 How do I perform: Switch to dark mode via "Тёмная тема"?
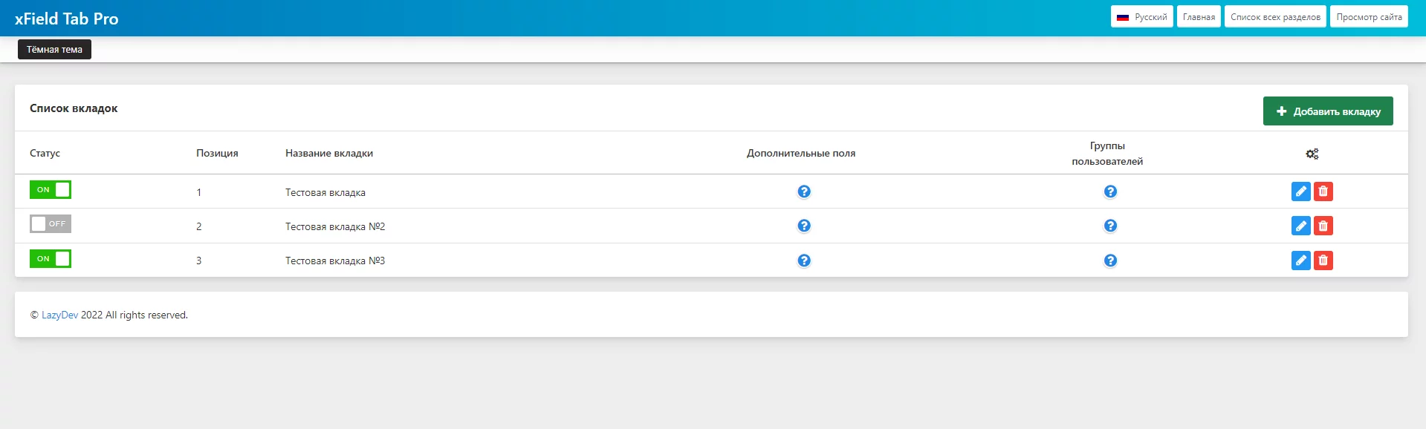pos(54,50)
